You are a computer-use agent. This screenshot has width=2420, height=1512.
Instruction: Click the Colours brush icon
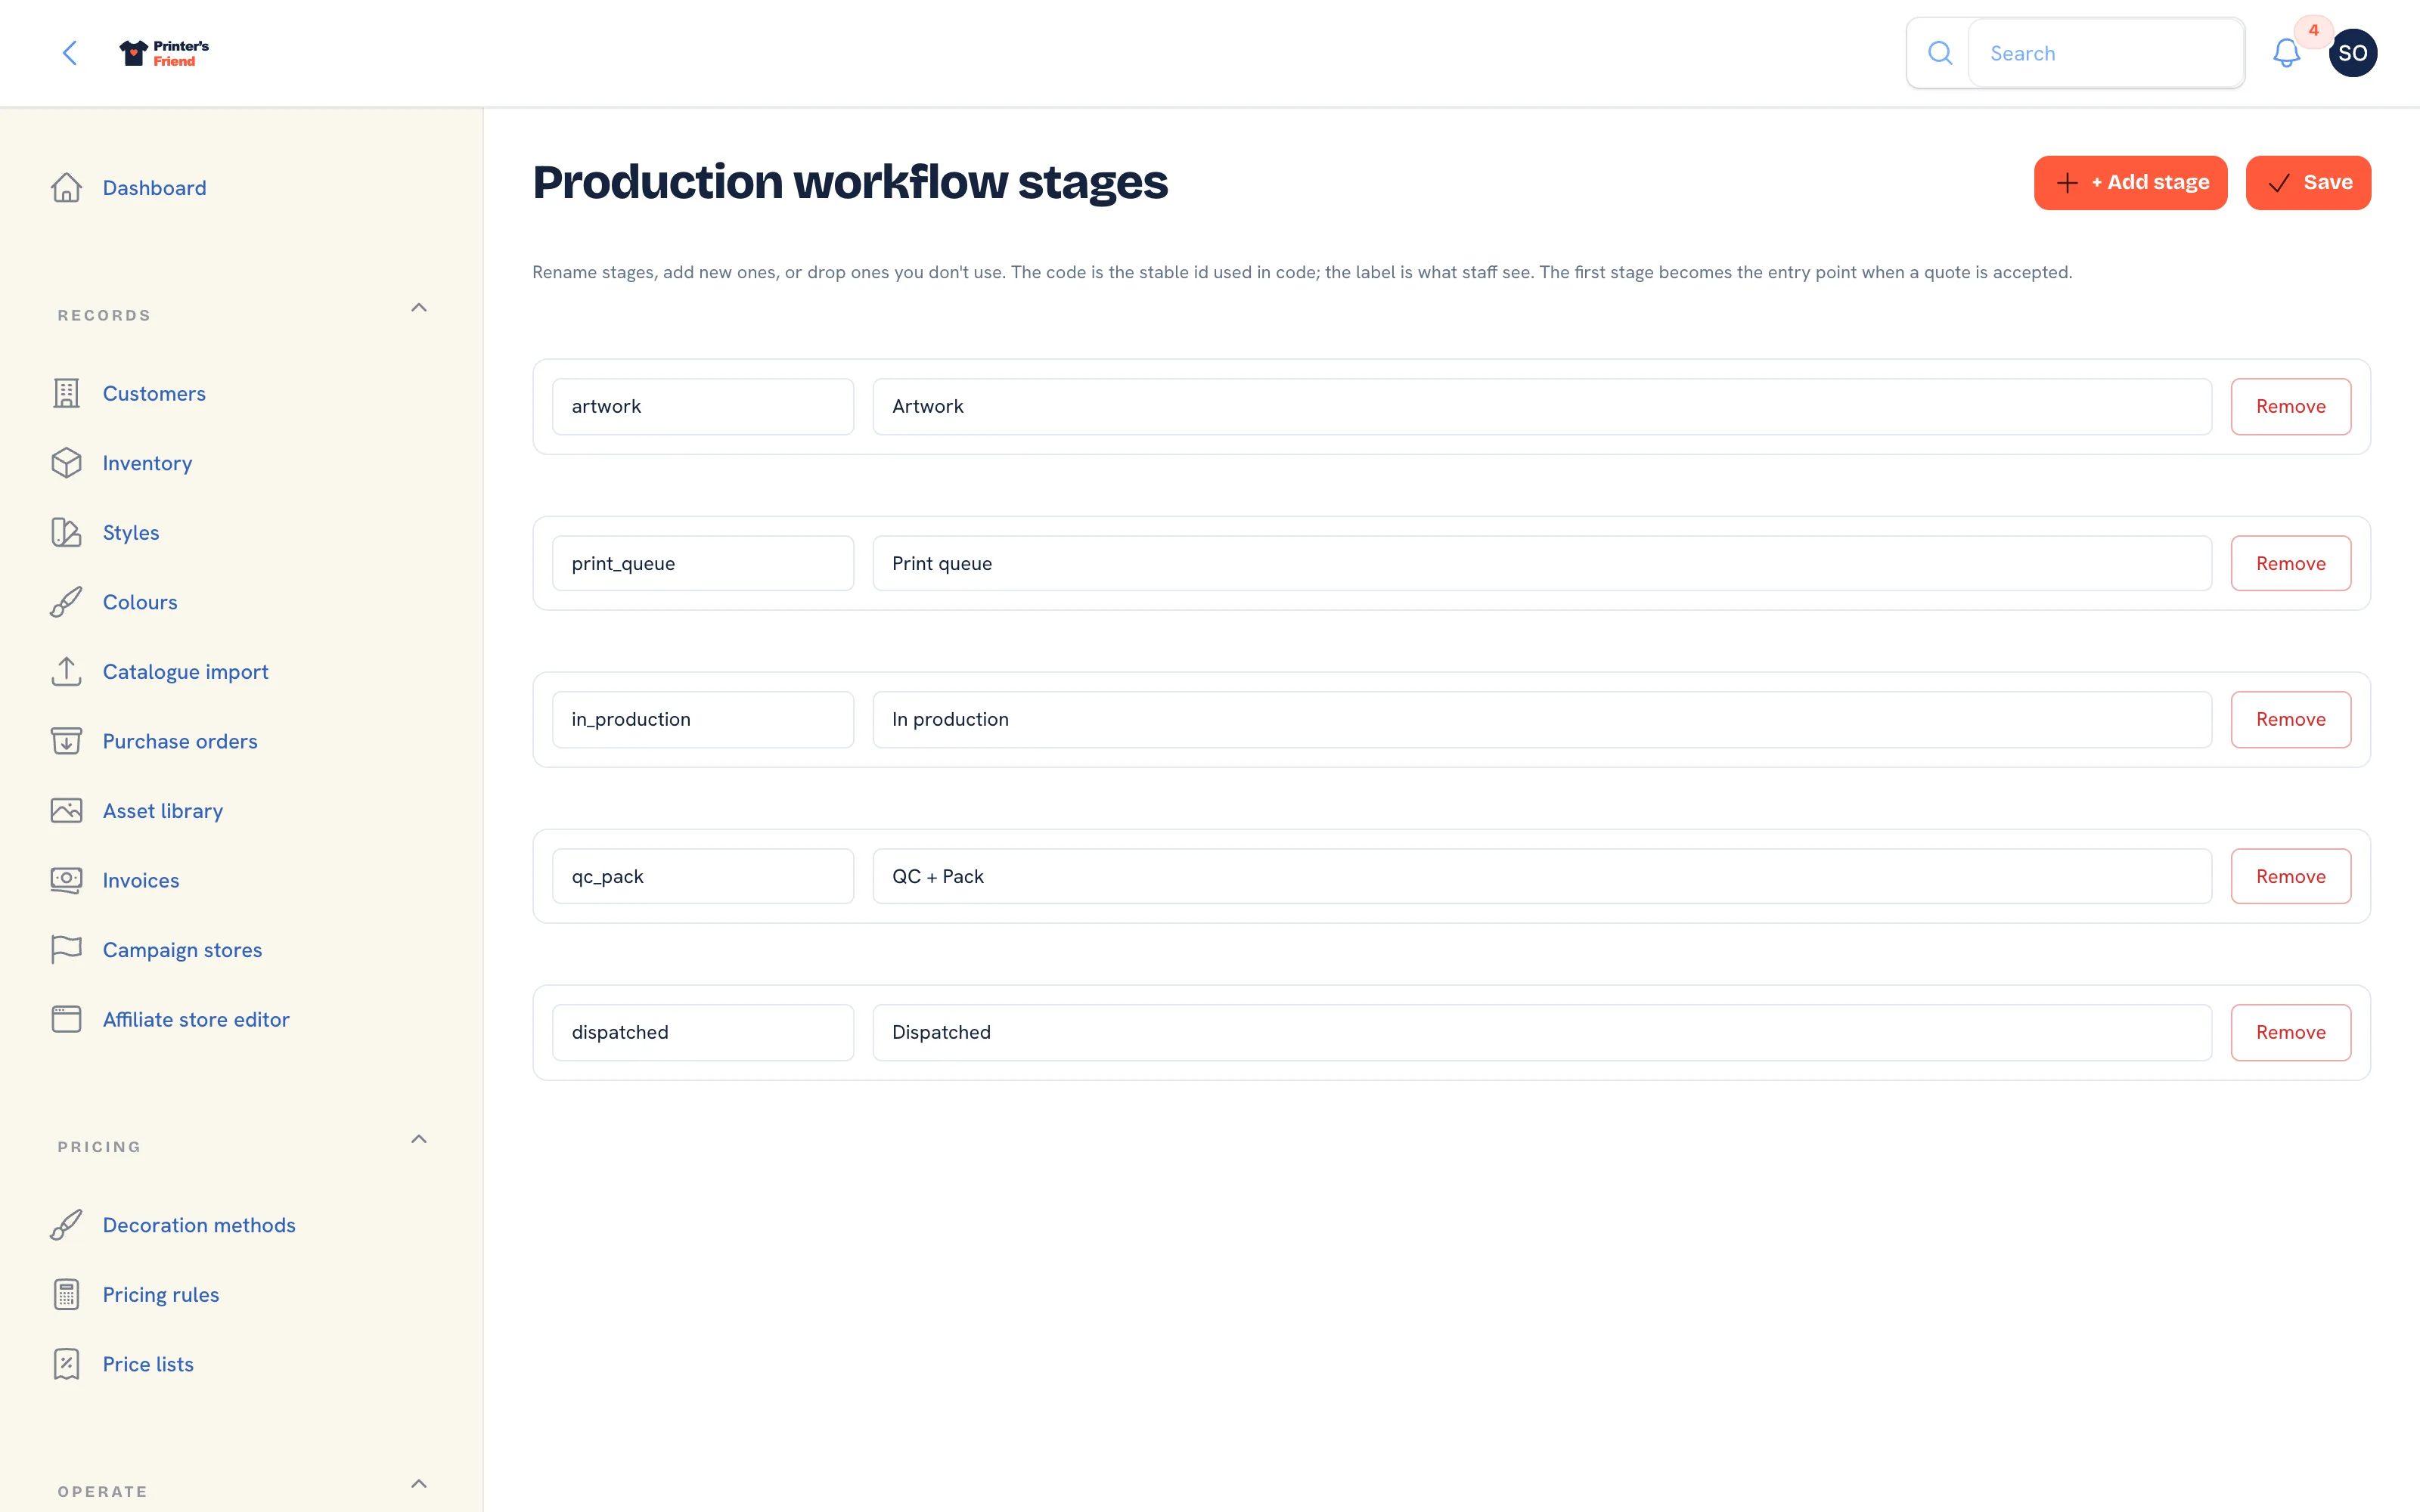67,602
